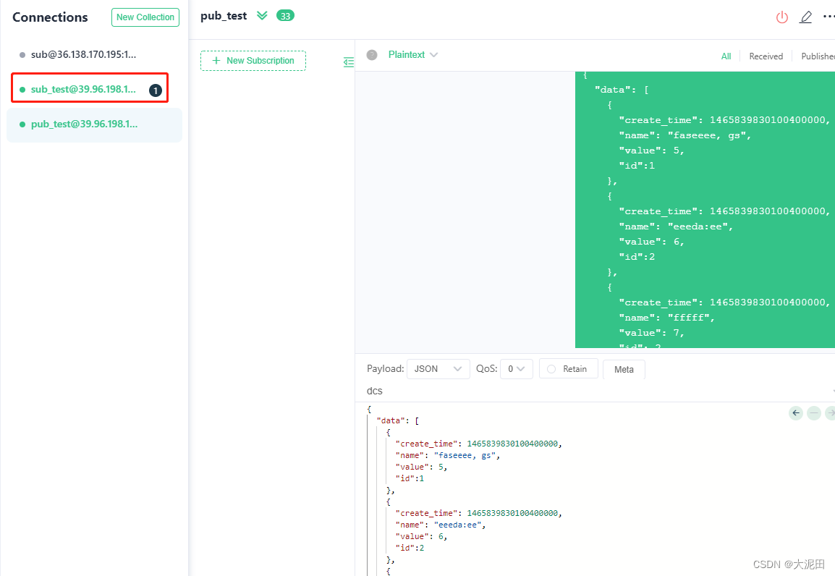Disconnect using the red power icon

point(781,17)
